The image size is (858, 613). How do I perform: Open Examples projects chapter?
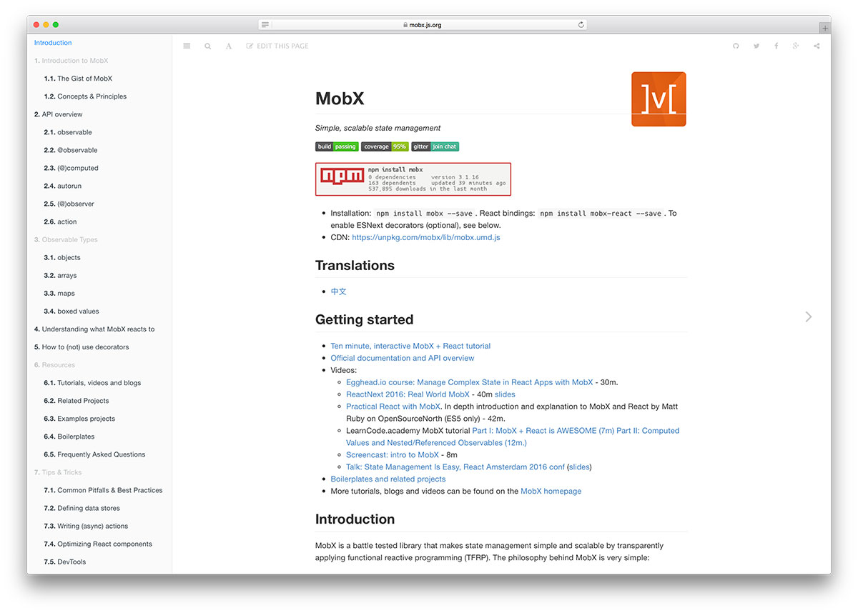[x=79, y=418]
